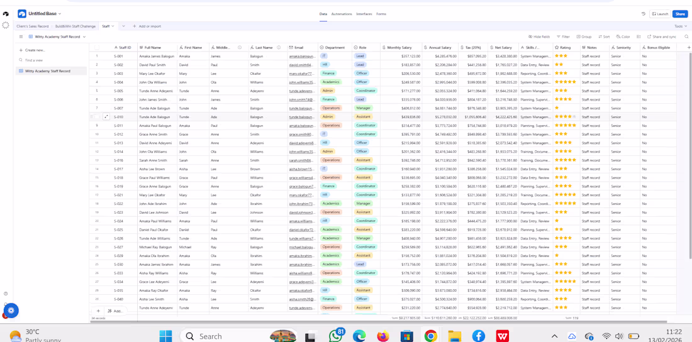Click info icon on Last Name column
The height and width of the screenshot is (342, 692).
(279, 47)
